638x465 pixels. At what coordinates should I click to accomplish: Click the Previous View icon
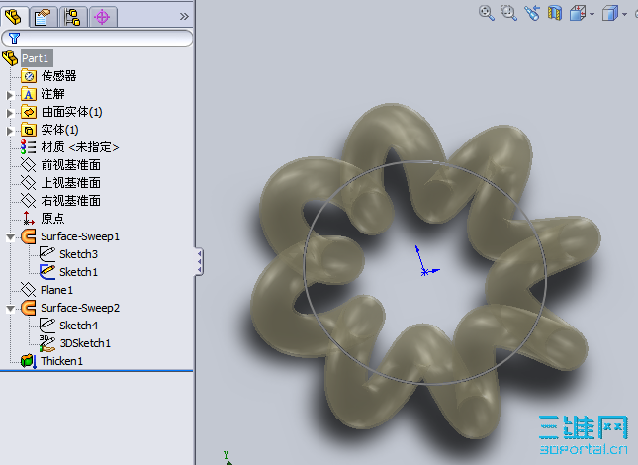click(x=532, y=13)
